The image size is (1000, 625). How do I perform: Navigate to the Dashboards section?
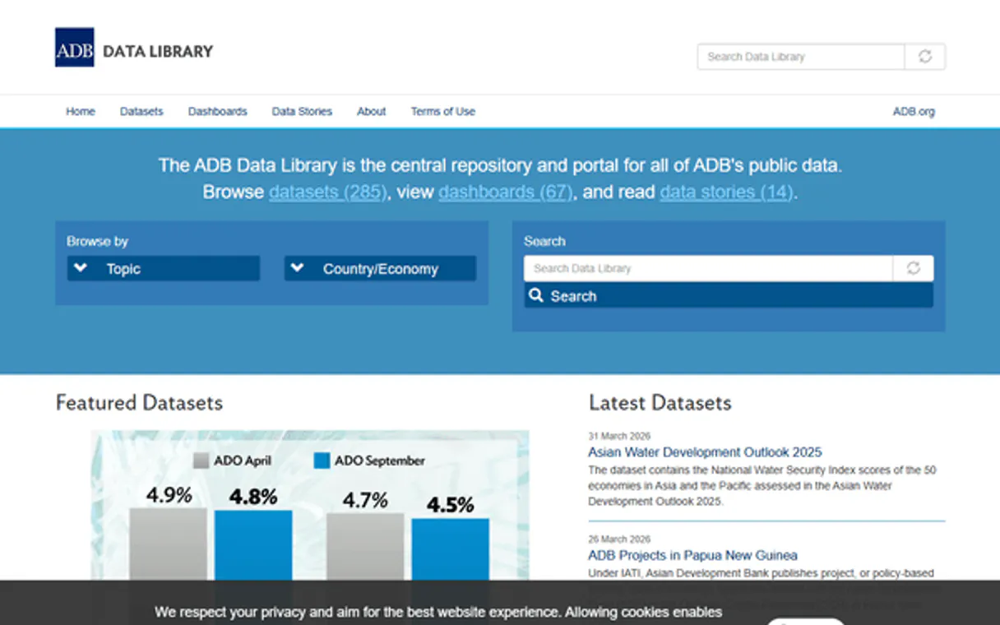(217, 111)
